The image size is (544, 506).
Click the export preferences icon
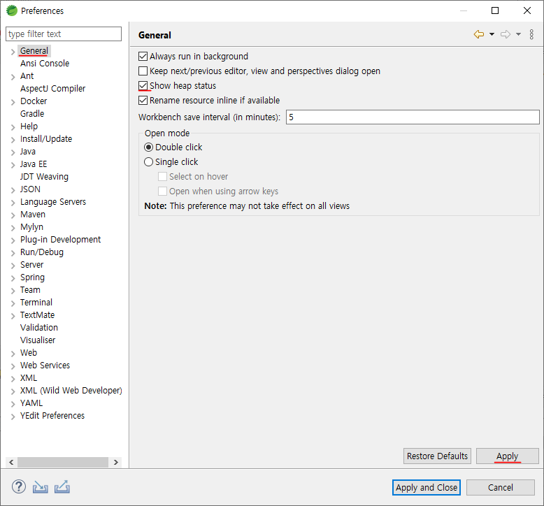[62, 487]
